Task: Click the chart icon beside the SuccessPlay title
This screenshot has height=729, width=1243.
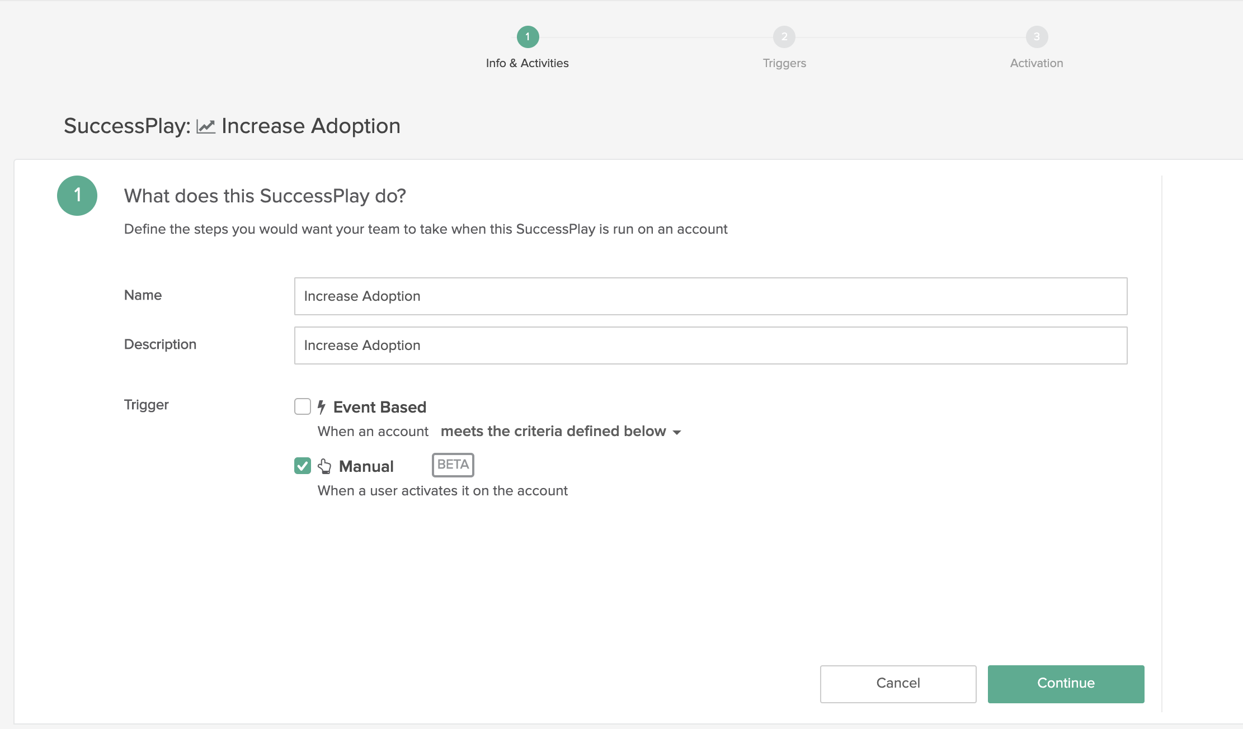Action: pos(206,126)
